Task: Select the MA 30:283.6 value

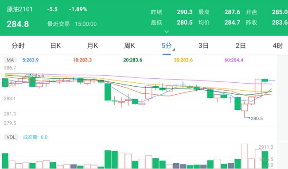Action: click(183, 60)
